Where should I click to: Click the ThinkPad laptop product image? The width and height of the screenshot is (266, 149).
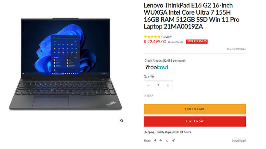coord(66,64)
